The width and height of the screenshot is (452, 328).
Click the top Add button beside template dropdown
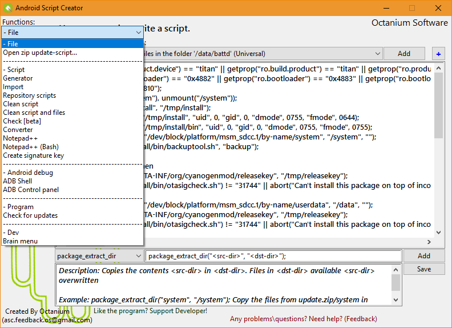pyautogui.click(x=404, y=54)
